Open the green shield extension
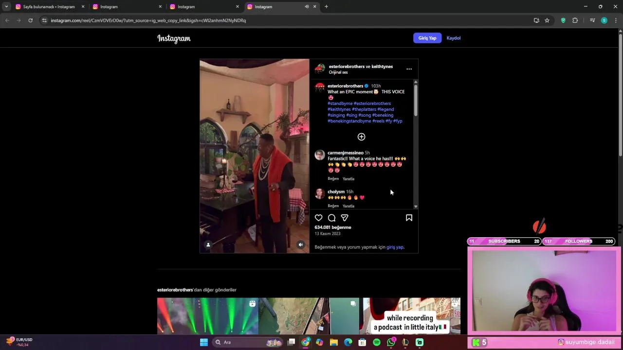Screen dimensions: 623x350 click(563, 20)
